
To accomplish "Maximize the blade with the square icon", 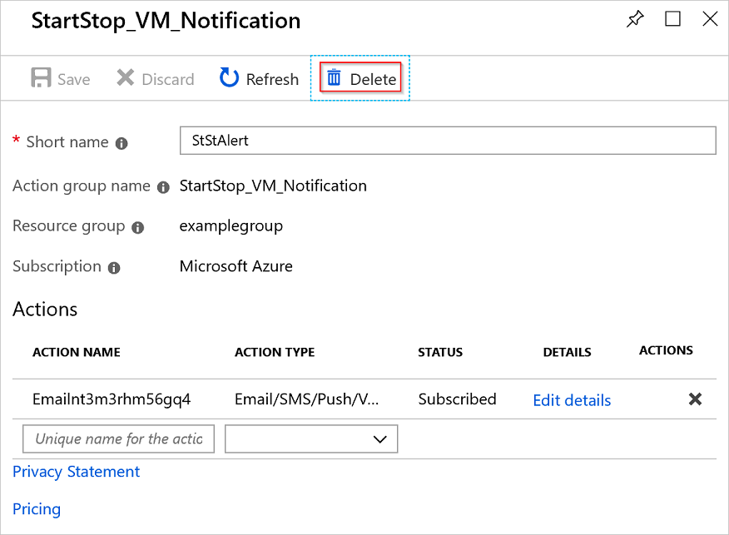I will (672, 19).
